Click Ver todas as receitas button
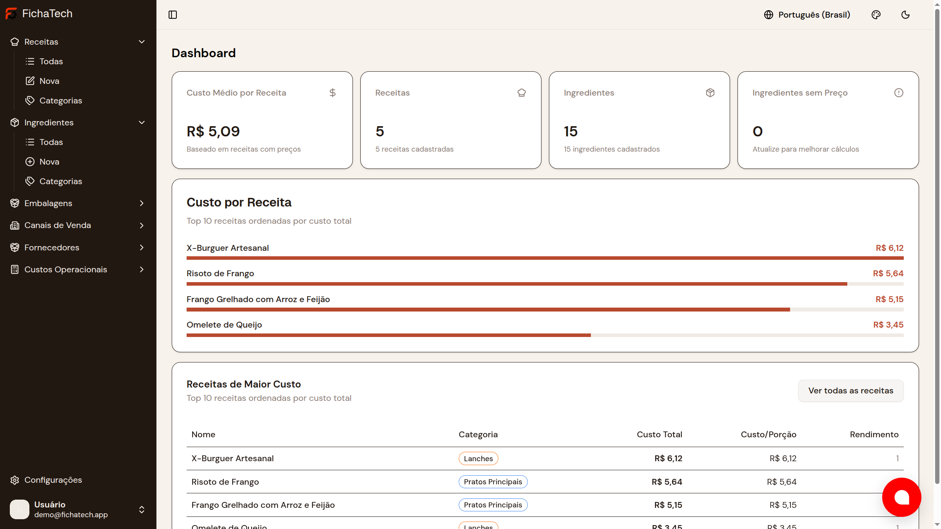Viewport: 941px width, 529px height. click(851, 391)
